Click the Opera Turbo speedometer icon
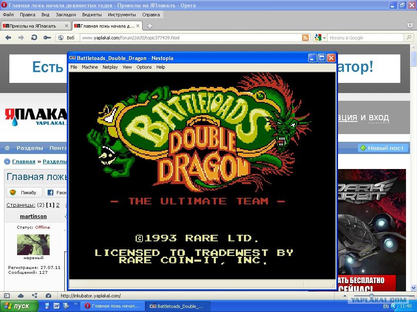417x312 pixels. (x=48, y=296)
